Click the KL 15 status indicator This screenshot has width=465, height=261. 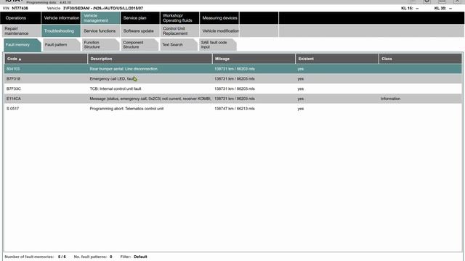[410, 8]
